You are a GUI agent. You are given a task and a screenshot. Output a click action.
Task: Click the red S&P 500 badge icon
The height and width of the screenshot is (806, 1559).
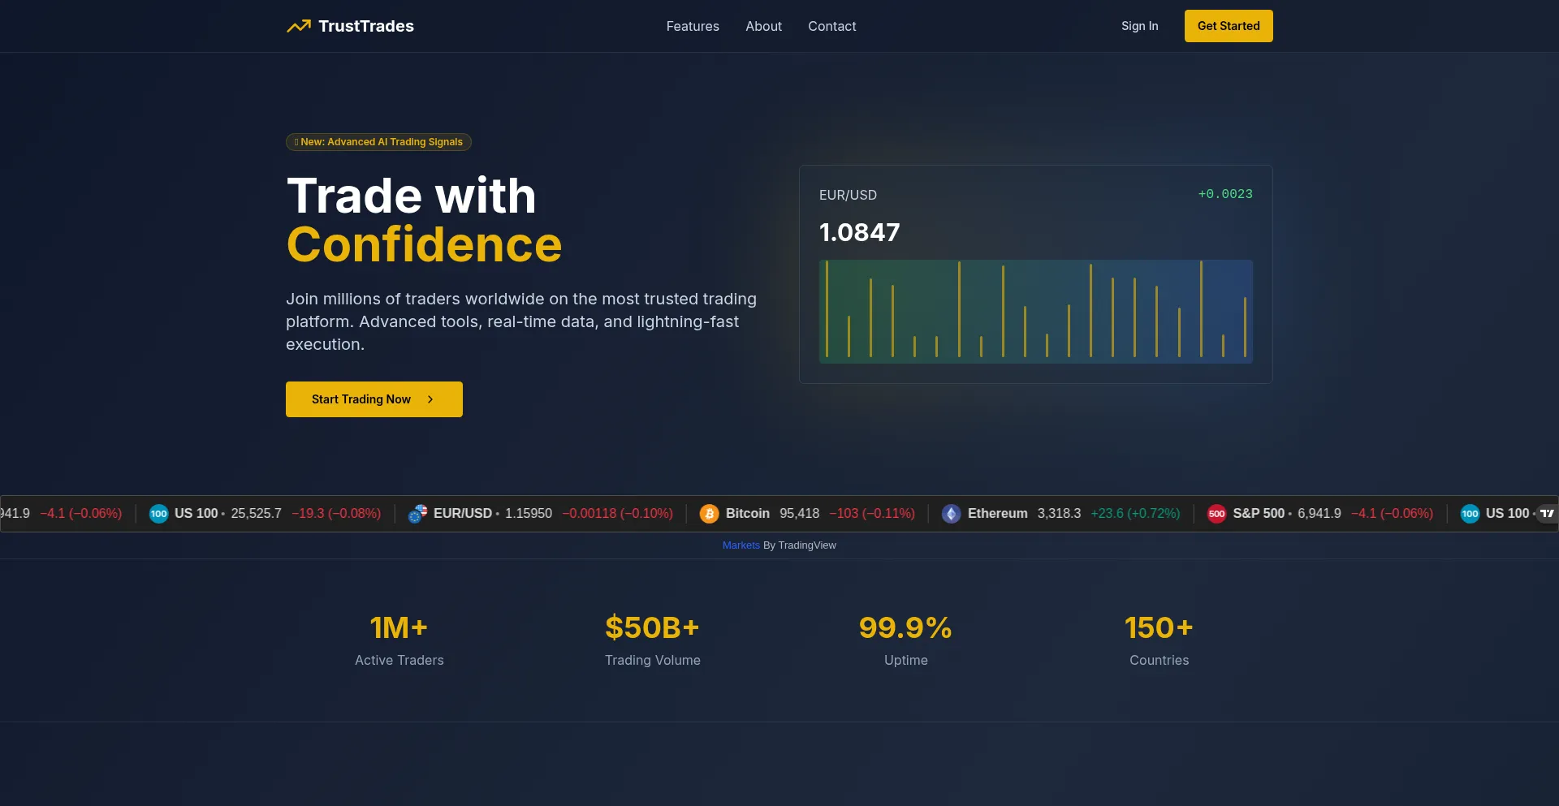coord(1217,513)
